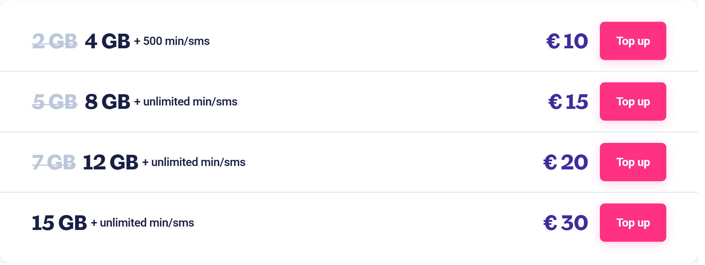Click unlimited min/sms beside 8 GB
The width and height of the screenshot is (705, 265).
coord(186,102)
